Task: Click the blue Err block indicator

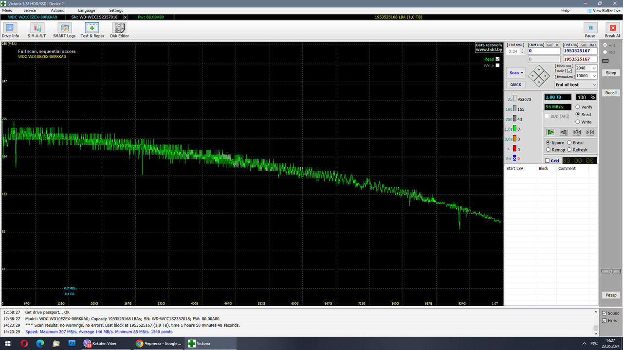Action: [x=514, y=158]
